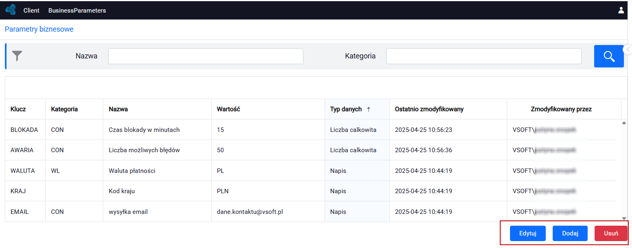Collapse side panel with the chevron arrow
The image size is (632, 248).
pyautogui.click(x=628, y=49)
